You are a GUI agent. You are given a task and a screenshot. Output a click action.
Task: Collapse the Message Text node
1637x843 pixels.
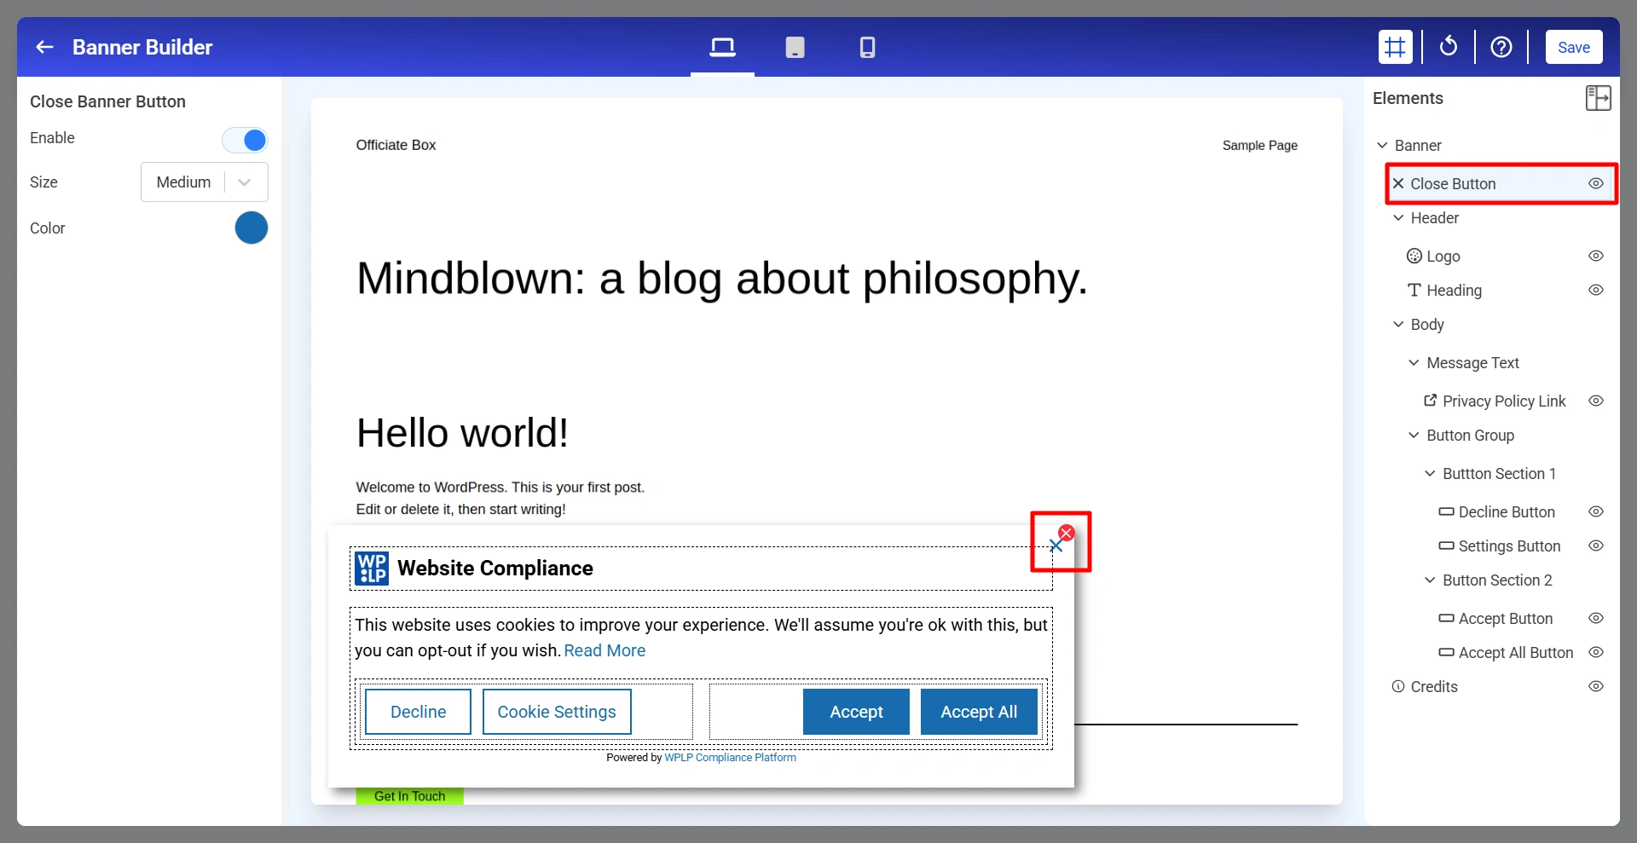[x=1414, y=363]
